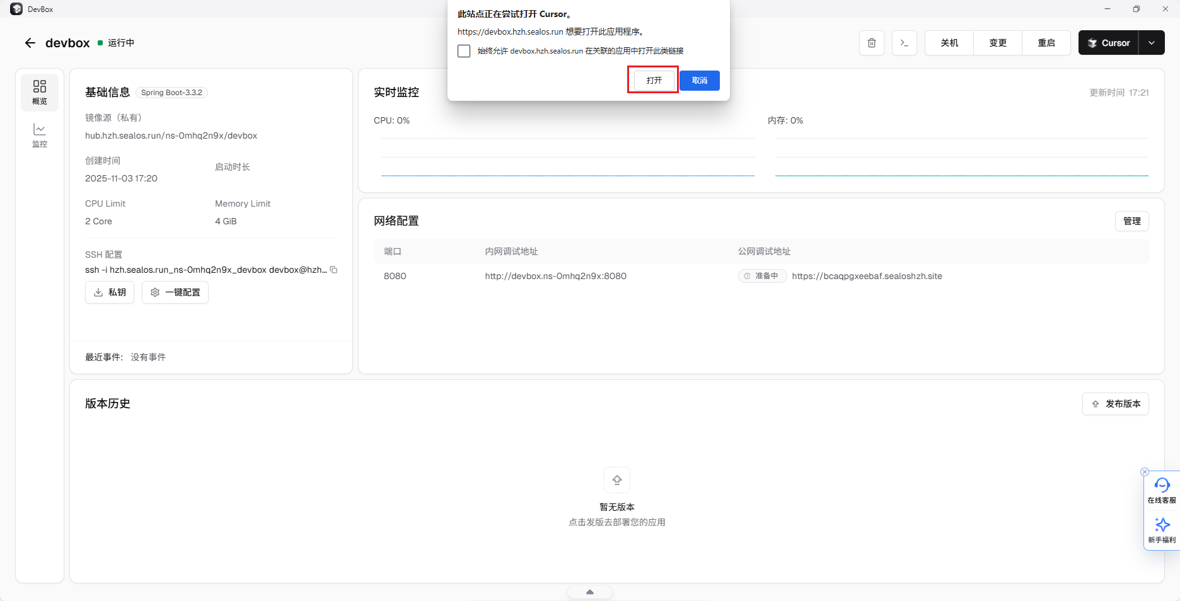Click the image source hub.hzh.sealos.run path
Viewport: 1180px width, 601px height.
[x=171, y=135]
